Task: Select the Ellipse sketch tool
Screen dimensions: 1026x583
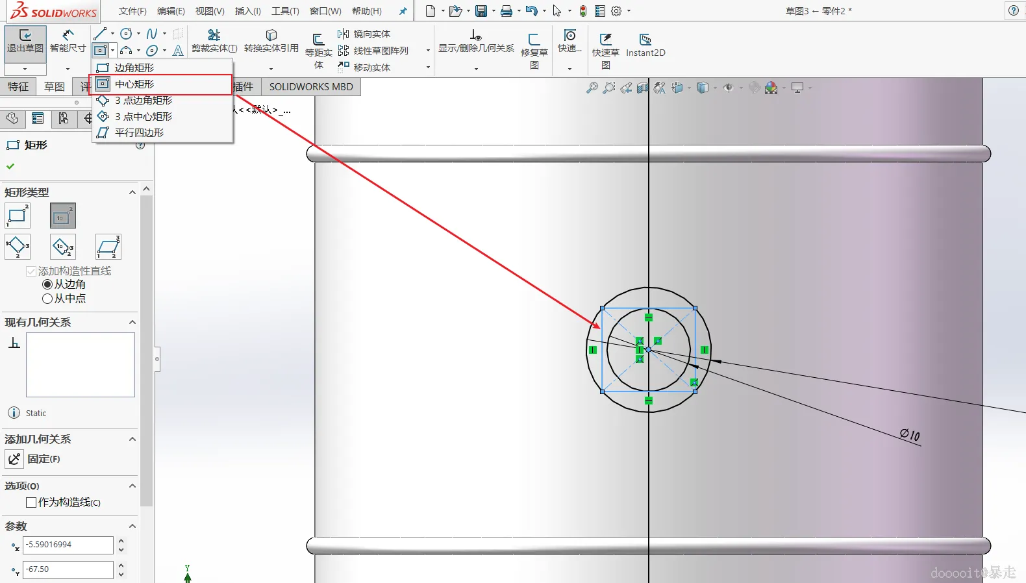Action: point(152,50)
